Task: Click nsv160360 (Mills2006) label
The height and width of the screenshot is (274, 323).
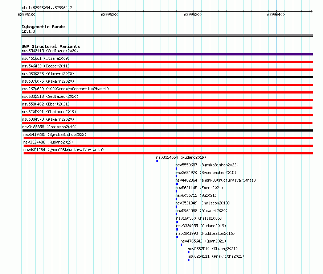Action: click(x=199, y=218)
